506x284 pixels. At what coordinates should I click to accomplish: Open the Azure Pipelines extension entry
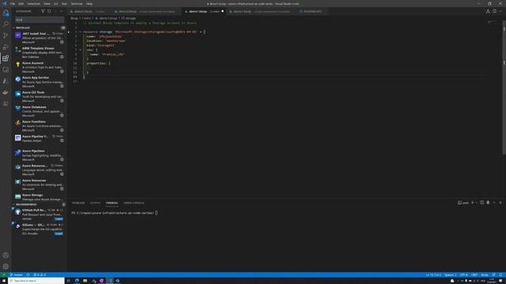(x=39, y=155)
